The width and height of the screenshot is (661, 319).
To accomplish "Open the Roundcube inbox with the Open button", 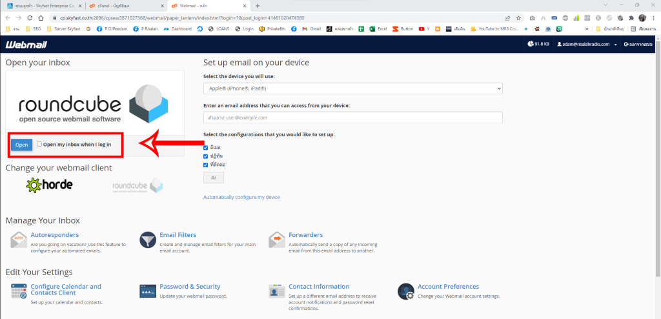I will (21, 145).
